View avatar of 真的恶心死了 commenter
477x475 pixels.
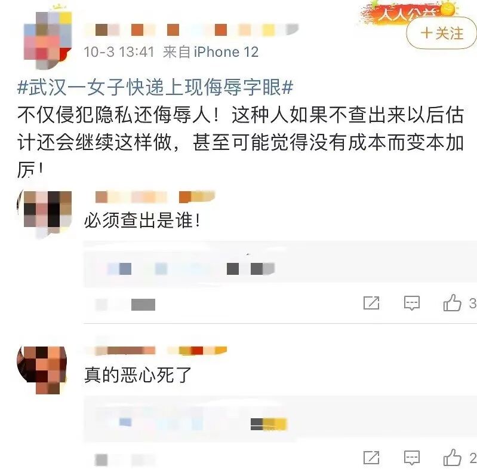point(42,369)
